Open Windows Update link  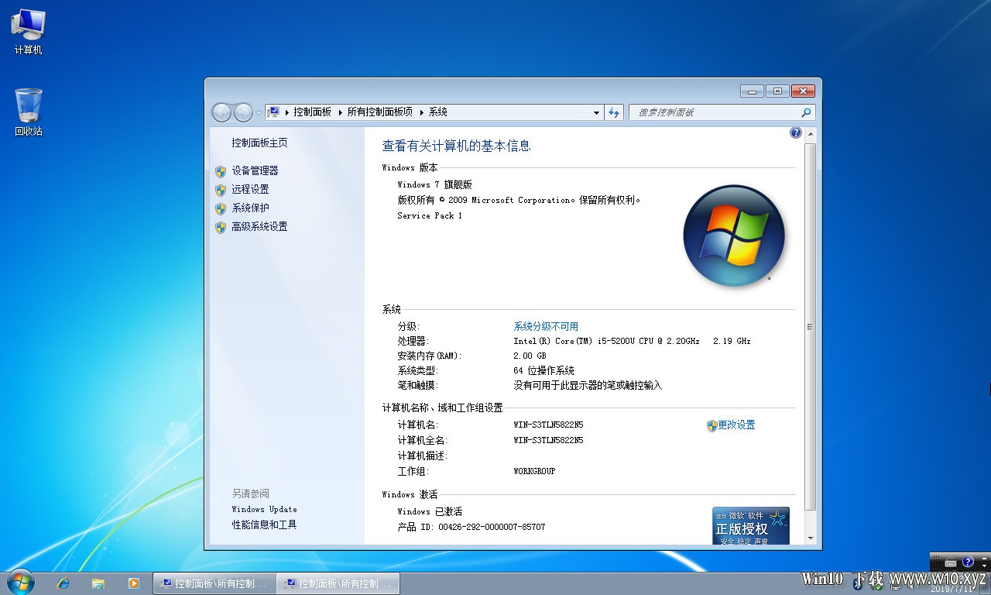coord(264,509)
